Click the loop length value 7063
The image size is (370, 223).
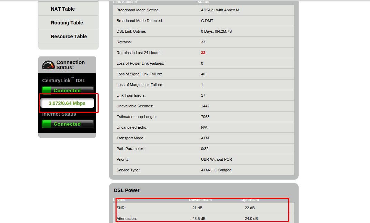pyautogui.click(x=205, y=117)
